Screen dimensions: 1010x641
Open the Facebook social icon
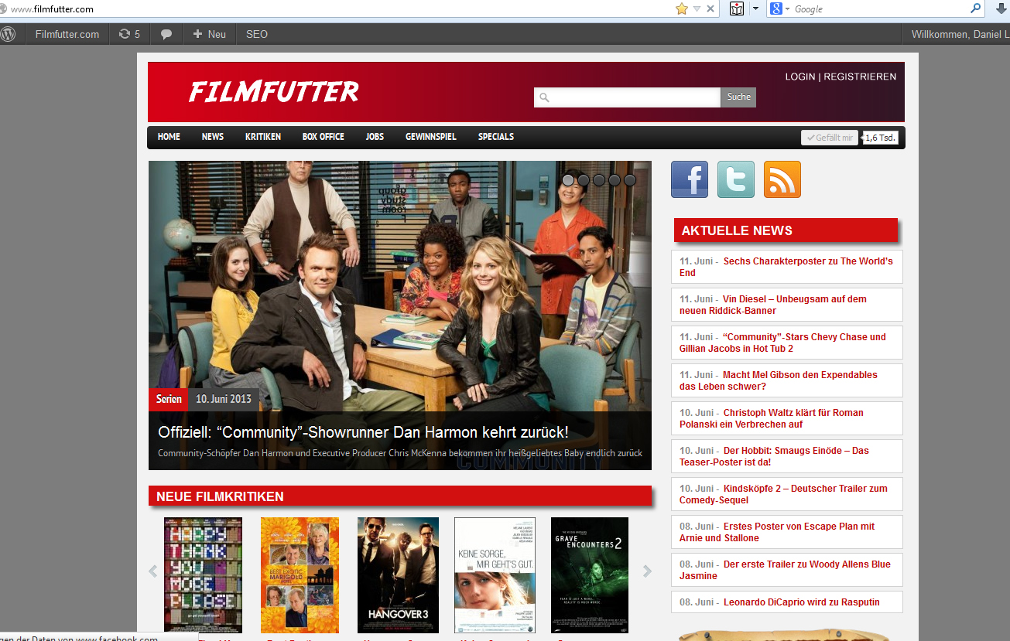689,179
